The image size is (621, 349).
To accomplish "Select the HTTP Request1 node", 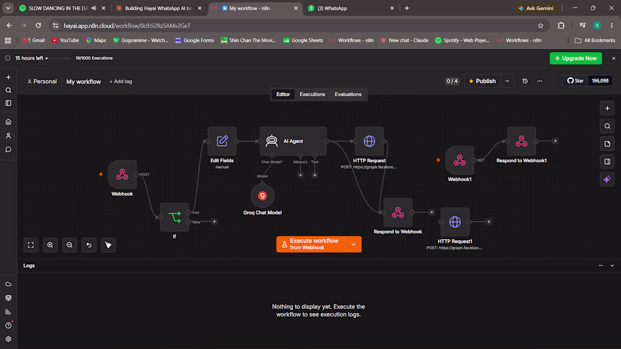I will [454, 222].
